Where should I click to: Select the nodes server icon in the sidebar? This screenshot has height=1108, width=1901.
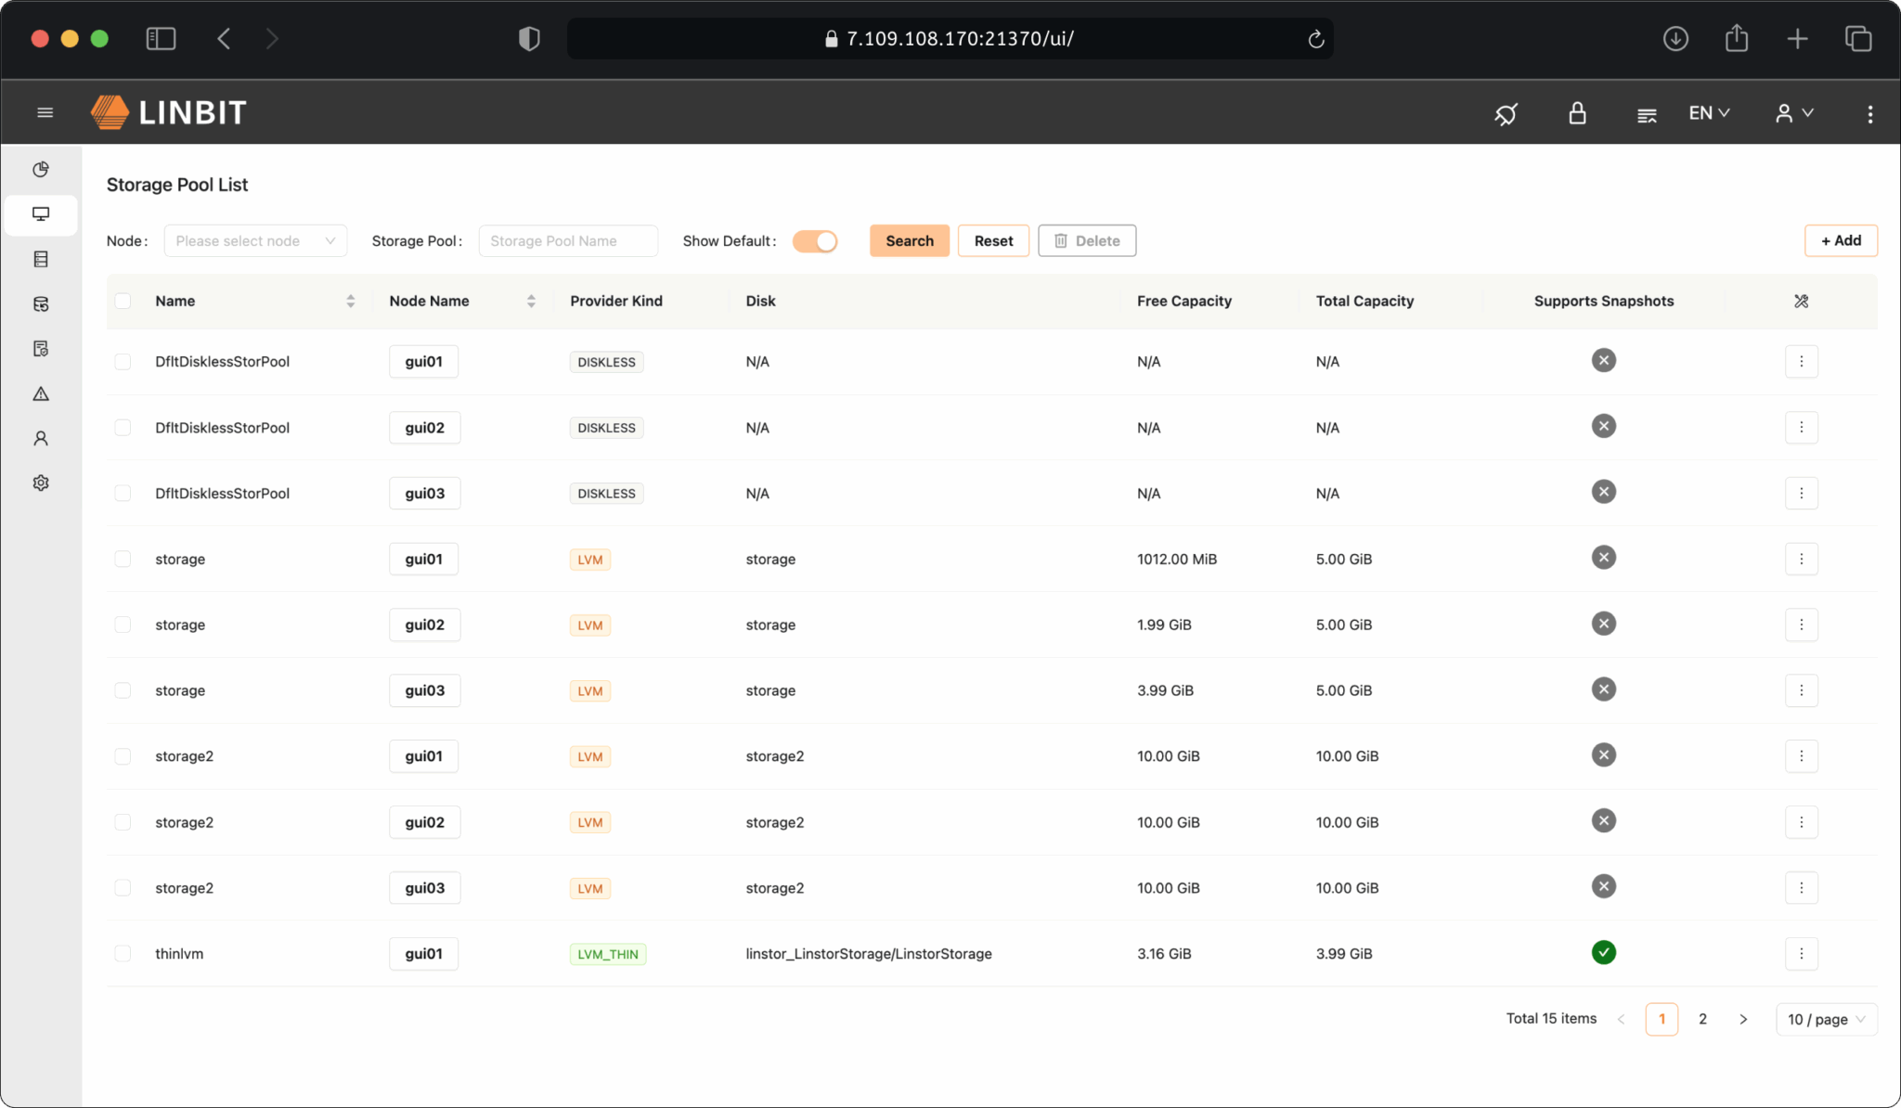pos(41,259)
